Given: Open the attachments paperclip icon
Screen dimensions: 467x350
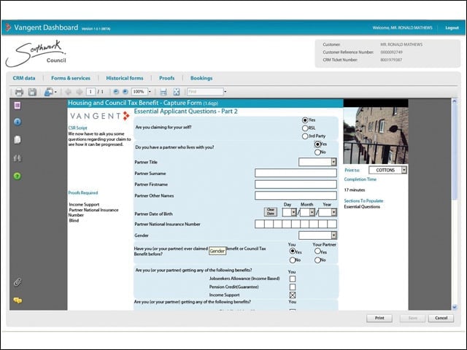Looking at the screenshot, I should tap(18, 282).
